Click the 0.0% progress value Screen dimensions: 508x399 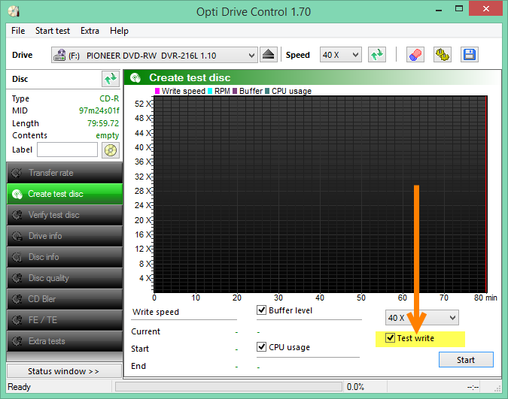click(355, 387)
